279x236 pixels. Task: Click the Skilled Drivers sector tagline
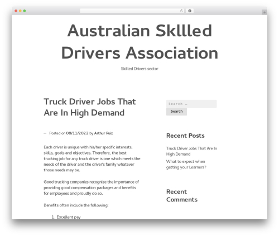(x=139, y=69)
